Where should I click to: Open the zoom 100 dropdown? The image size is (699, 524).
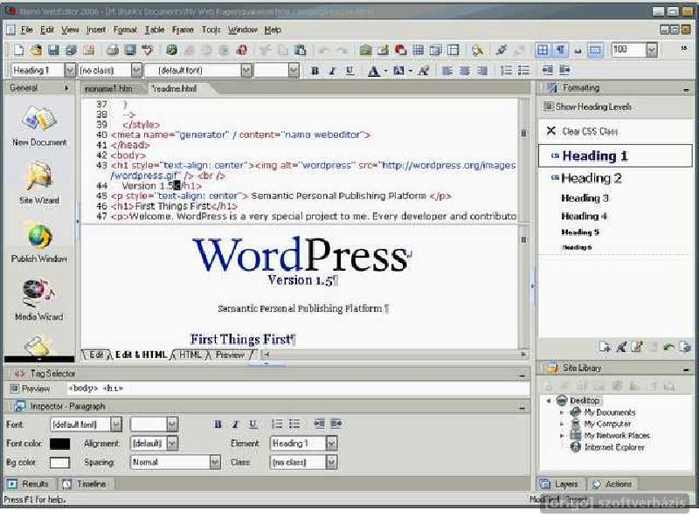pyautogui.click(x=652, y=50)
